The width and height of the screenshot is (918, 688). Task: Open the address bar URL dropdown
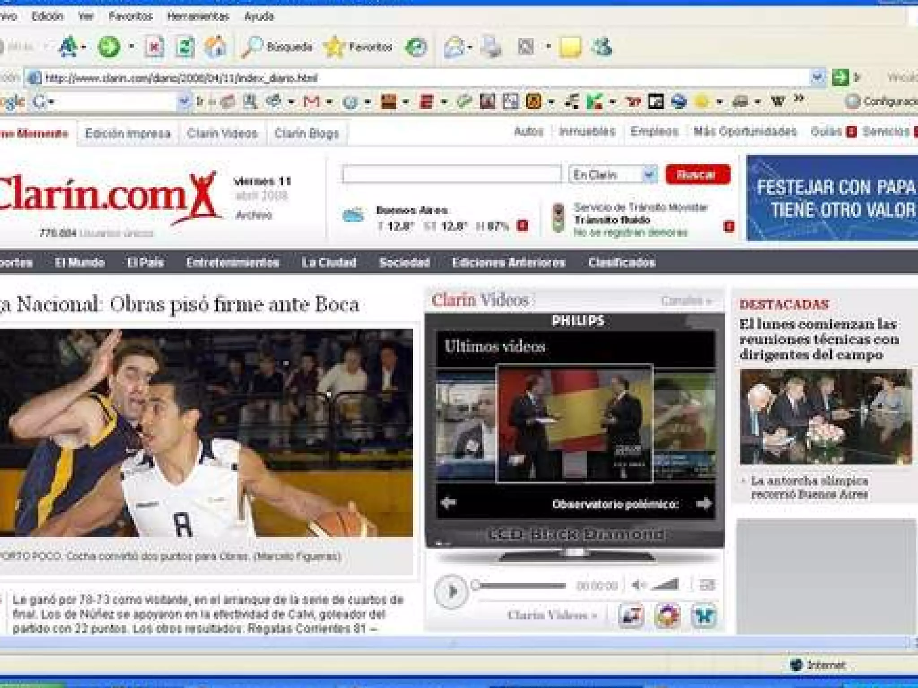coord(817,77)
